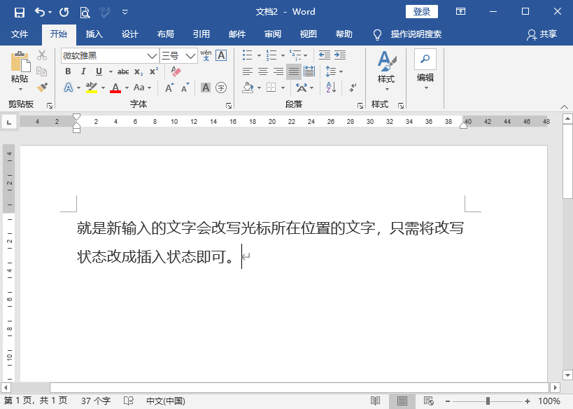Screen dimensions: 573x409
Task: Click the 登录 sign-in button
Action: [x=422, y=12]
